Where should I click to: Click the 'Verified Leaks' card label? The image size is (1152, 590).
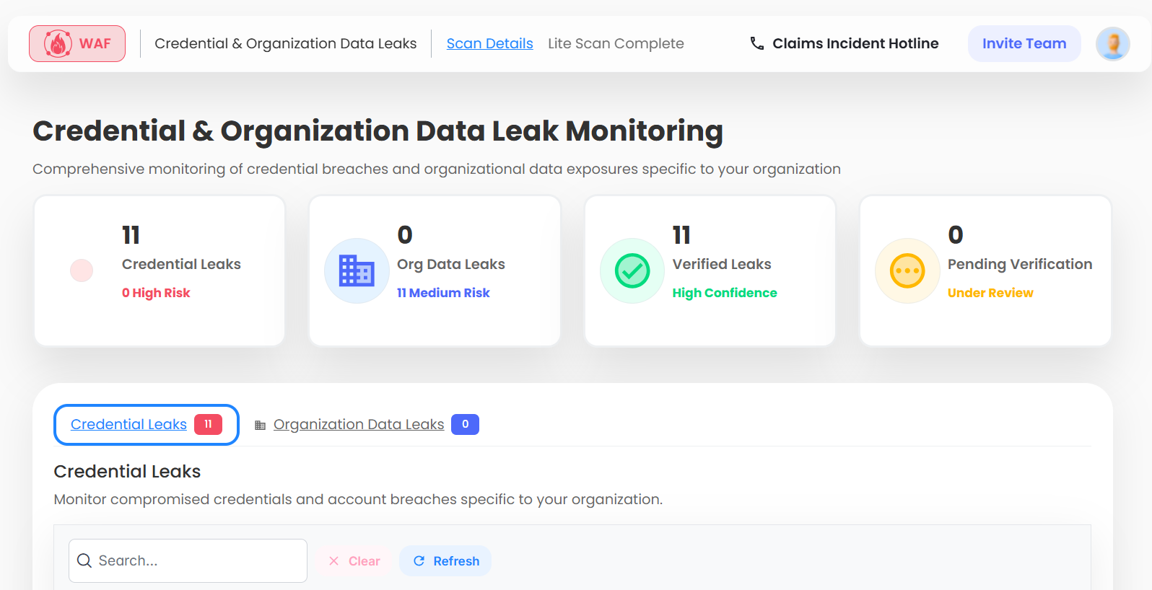(x=722, y=264)
